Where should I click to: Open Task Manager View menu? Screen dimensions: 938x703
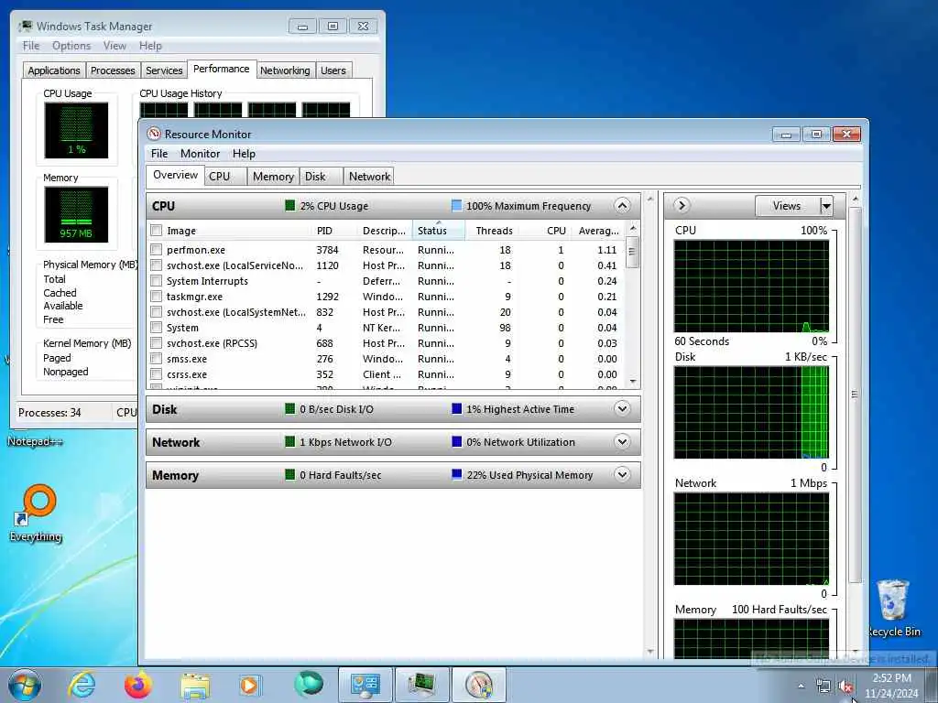point(115,46)
